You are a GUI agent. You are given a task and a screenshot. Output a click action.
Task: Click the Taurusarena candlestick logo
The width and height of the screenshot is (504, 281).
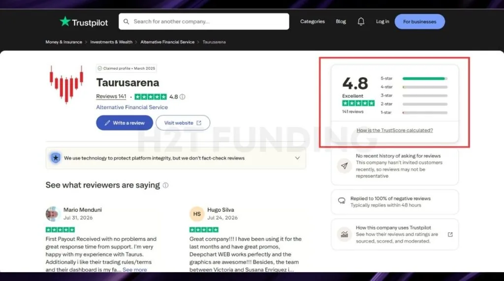coord(66,84)
